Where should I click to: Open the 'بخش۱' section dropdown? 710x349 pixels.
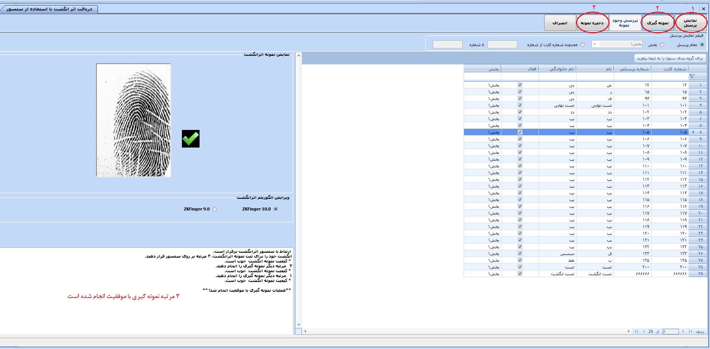594,44
